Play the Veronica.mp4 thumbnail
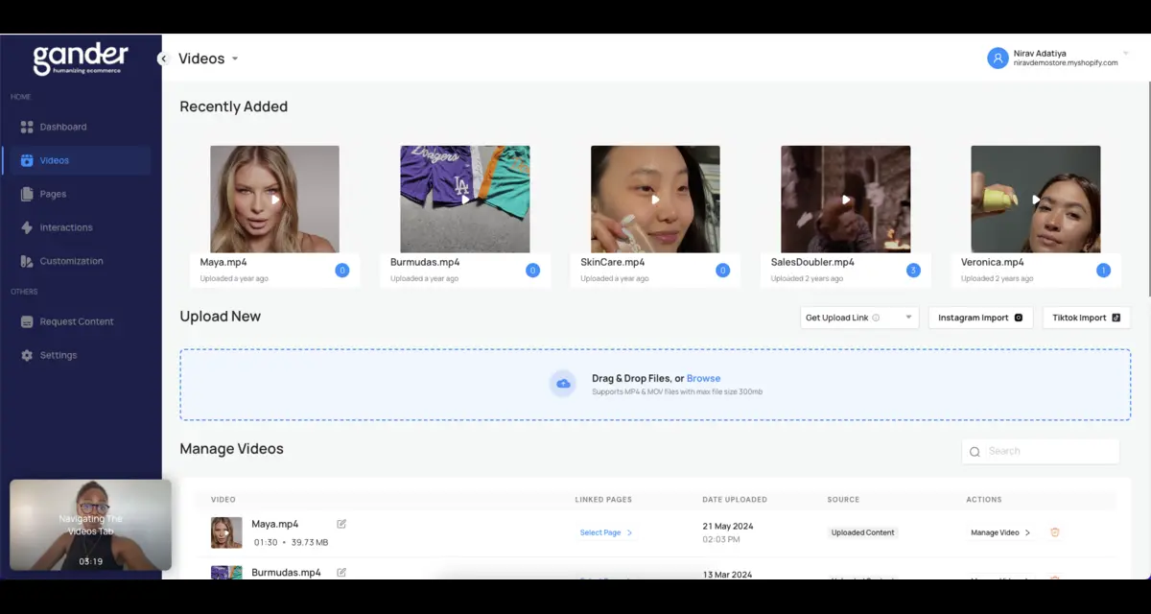The height and width of the screenshot is (614, 1151). pos(1036,200)
